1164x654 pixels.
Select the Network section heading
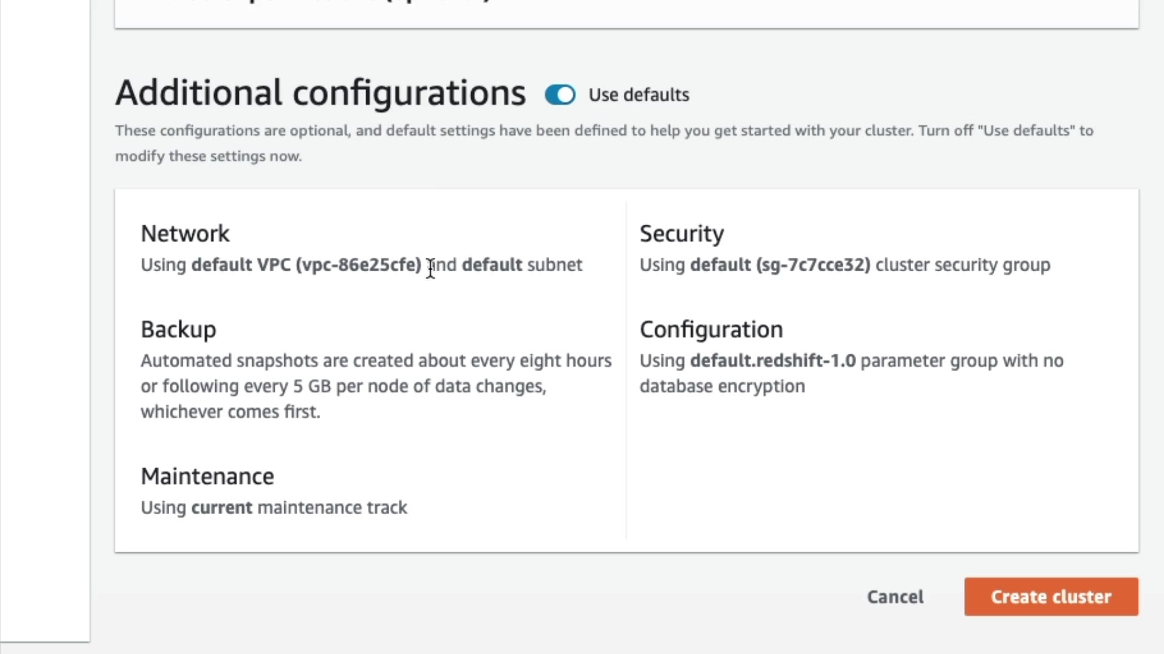tap(185, 234)
